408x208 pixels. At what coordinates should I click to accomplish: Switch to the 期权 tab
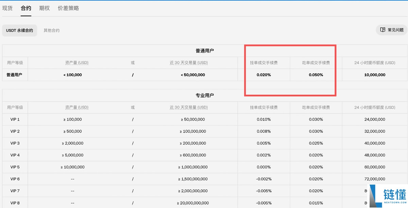click(44, 8)
